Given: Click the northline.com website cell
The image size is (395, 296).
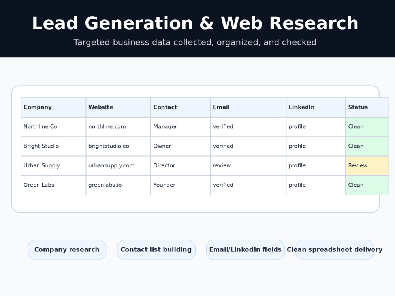Looking at the screenshot, I should coord(118,127).
